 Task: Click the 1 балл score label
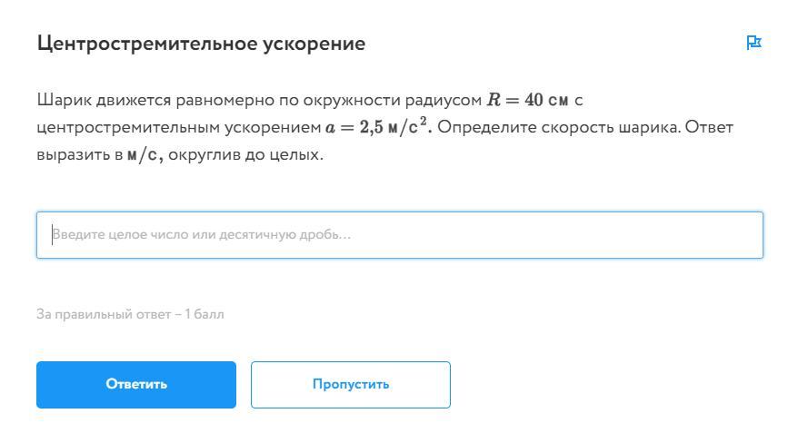[204, 314]
